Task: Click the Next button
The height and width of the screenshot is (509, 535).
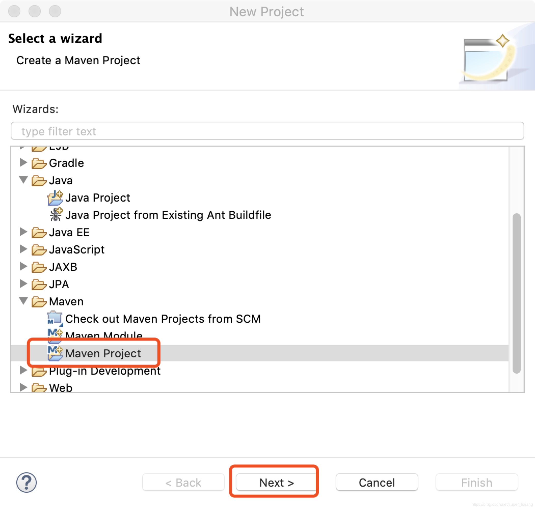Action: tap(276, 483)
